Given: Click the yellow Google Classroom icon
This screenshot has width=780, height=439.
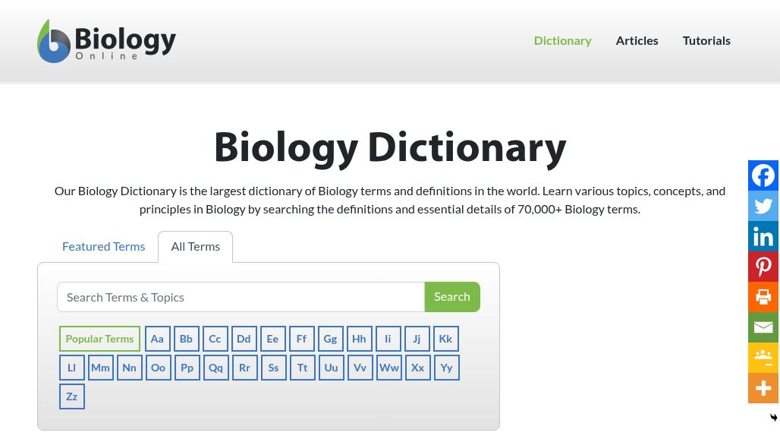Looking at the screenshot, I should [x=763, y=358].
